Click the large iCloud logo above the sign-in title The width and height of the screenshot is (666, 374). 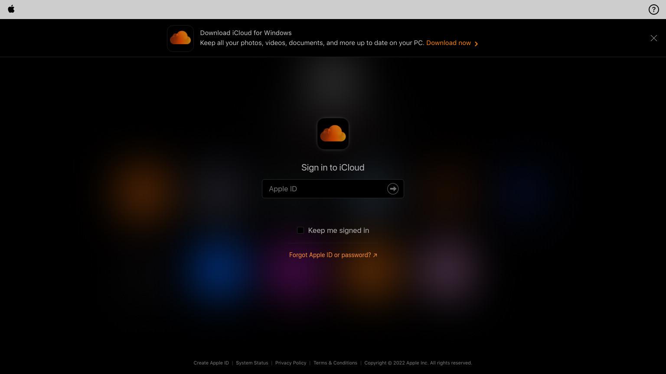(x=333, y=134)
